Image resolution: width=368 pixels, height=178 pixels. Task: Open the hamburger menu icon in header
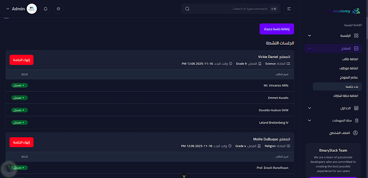(289, 9)
